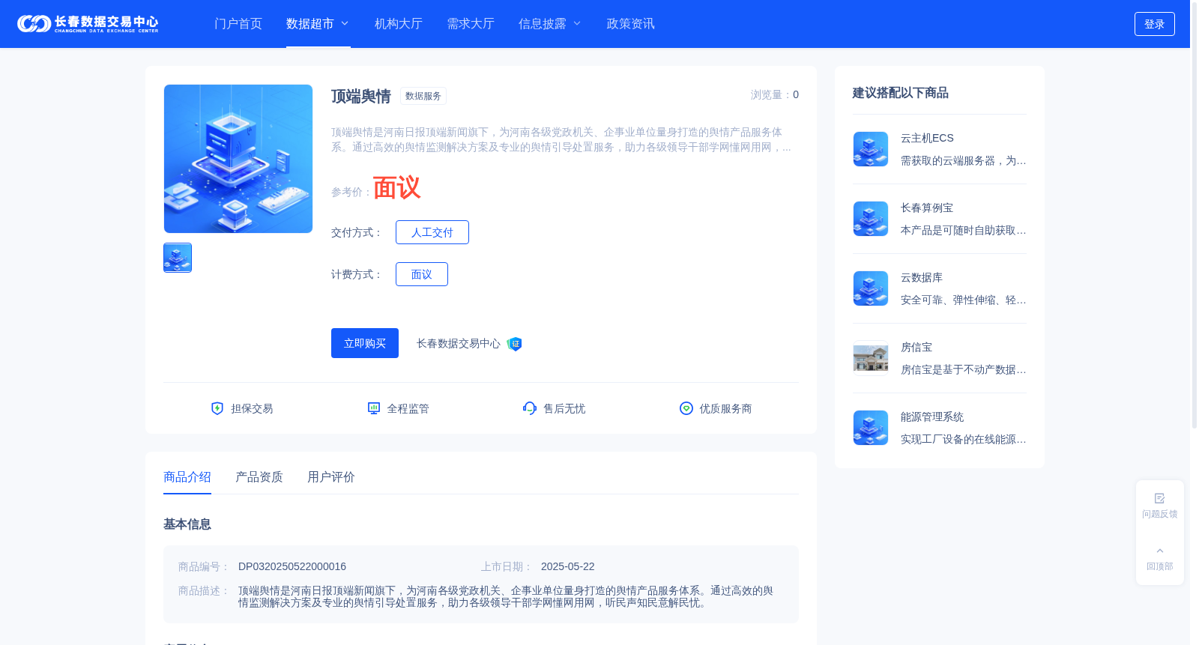This screenshot has width=1199, height=645.
Task: Click the 房信宝 building thumbnail
Action: coord(871,358)
